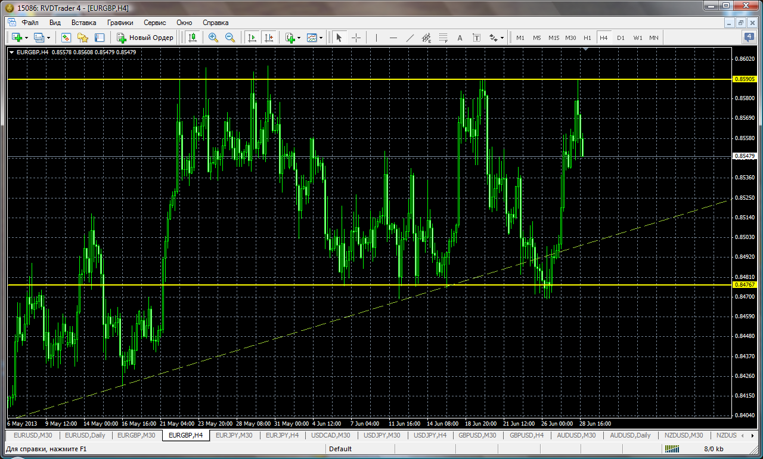Expand the Profiles dropdown arrow
Image resolution: width=763 pixels, height=459 pixels.
pos(49,38)
